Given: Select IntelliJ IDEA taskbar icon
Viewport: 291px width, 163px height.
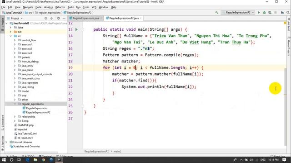Looking at the screenshot, I should tap(59, 160).
